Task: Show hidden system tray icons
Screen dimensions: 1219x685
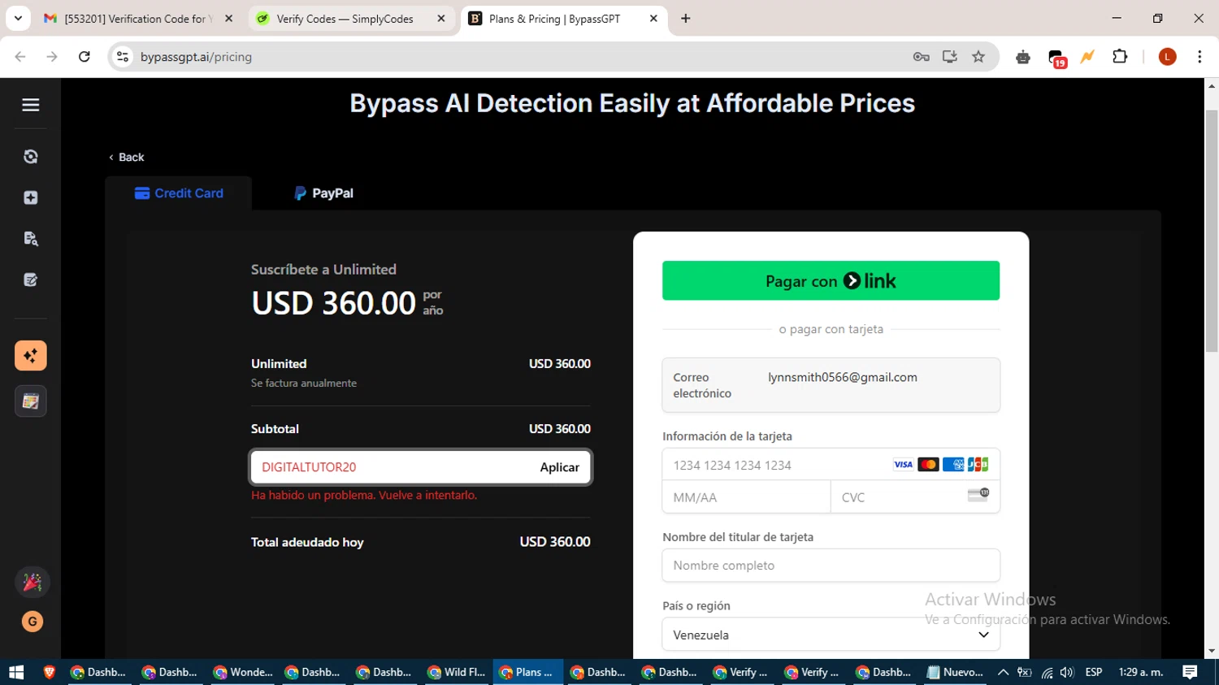Action: (x=1003, y=672)
